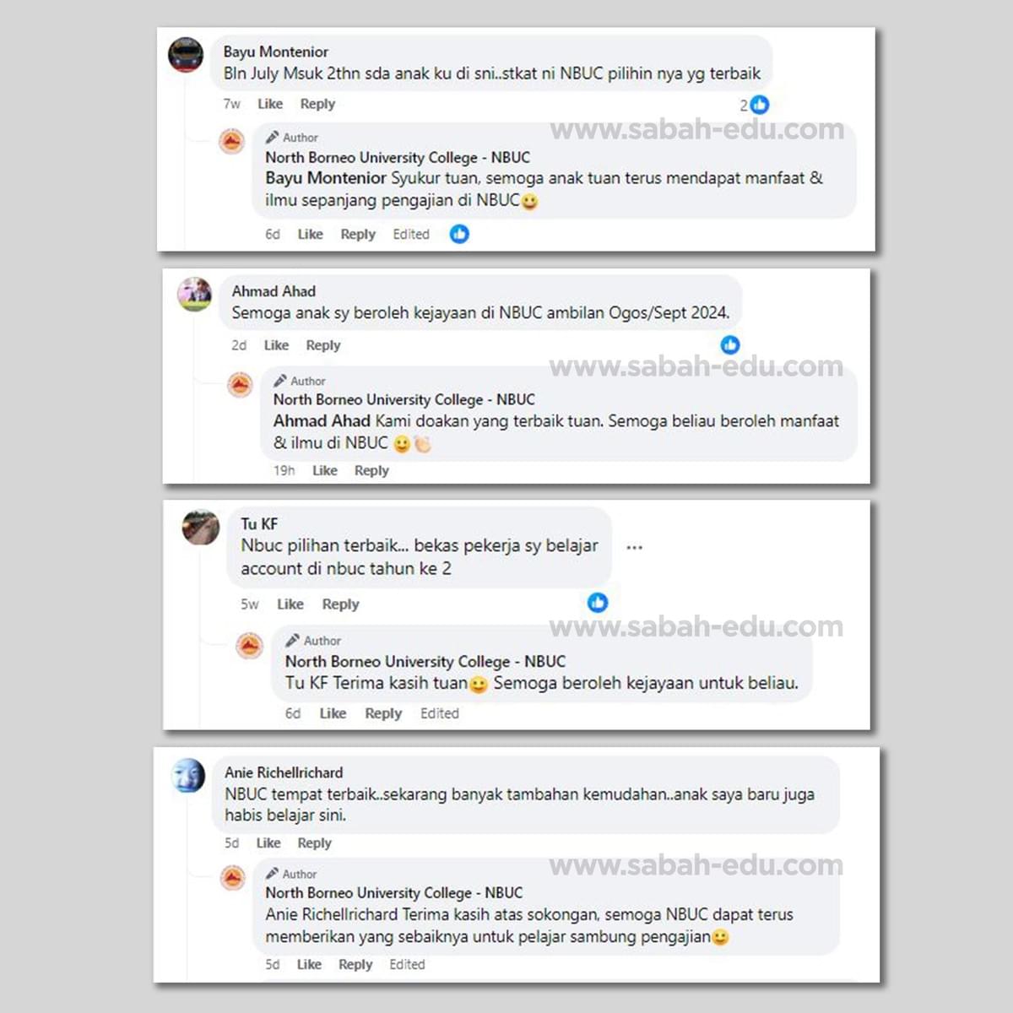Click 7w timestamp on Bayu's comment
Image resolution: width=1013 pixels, height=1013 pixels.
231,104
